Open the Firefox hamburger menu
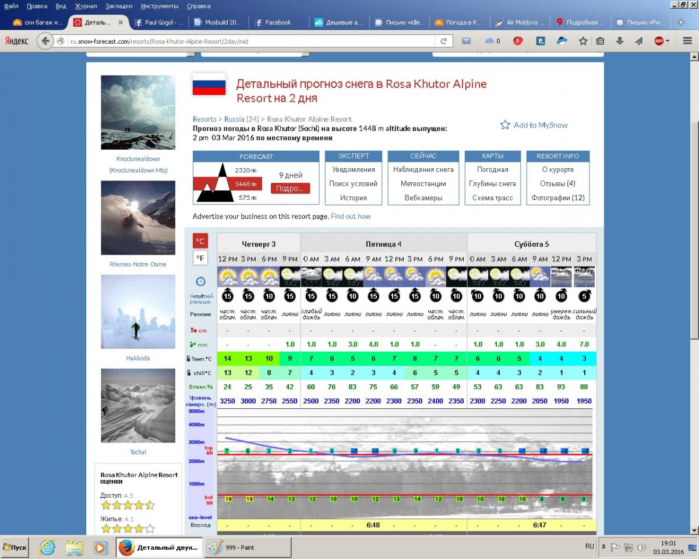The width and height of the screenshot is (699, 559). pyautogui.click(x=686, y=41)
